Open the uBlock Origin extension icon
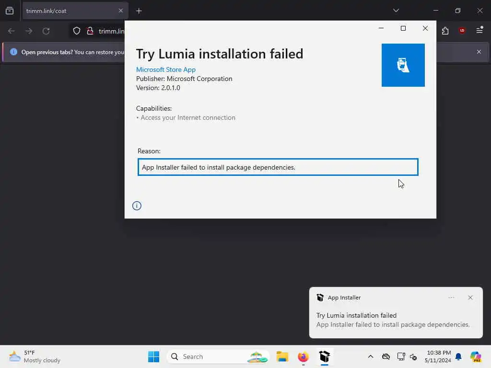This screenshot has height=368, width=491. click(462, 31)
